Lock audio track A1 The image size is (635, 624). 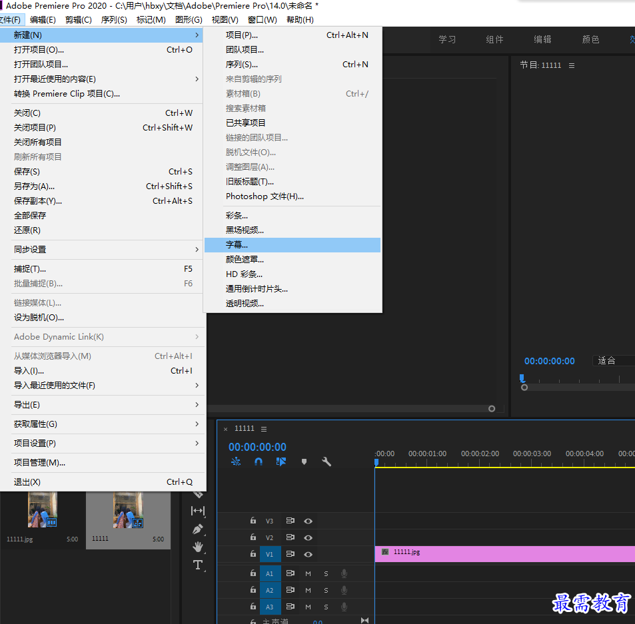pyautogui.click(x=253, y=573)
